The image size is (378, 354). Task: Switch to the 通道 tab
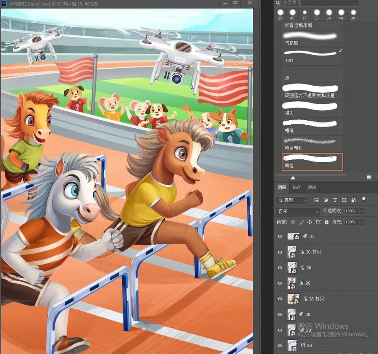point(312,187)
